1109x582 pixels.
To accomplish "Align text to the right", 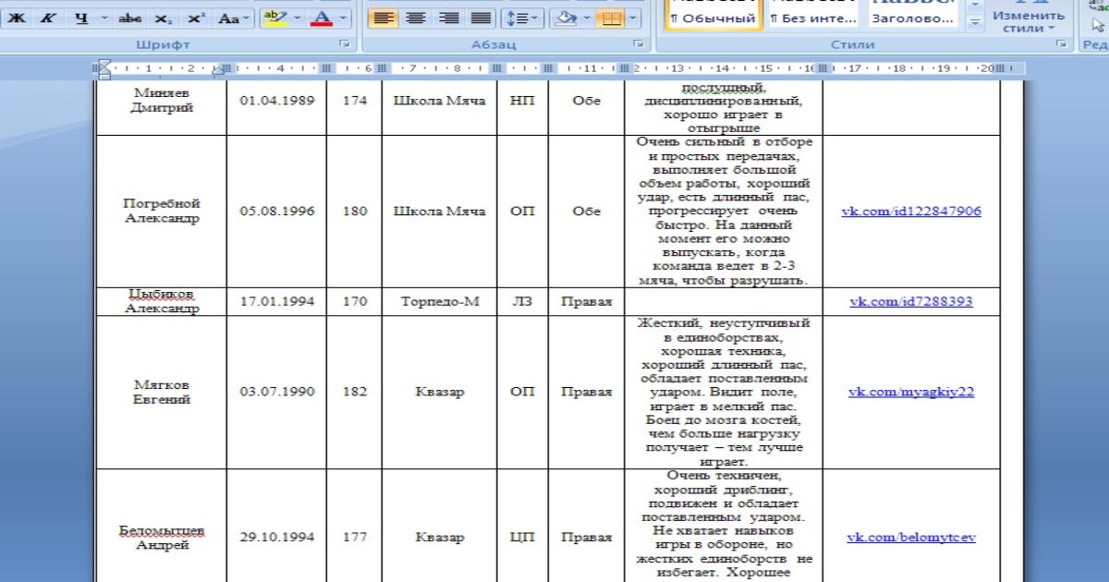I will [x=448, y=18].
